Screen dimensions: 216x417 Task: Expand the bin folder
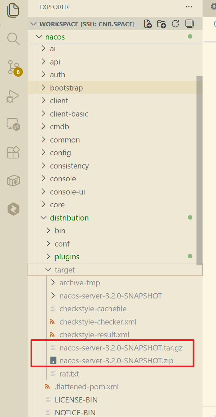[115, 231]
